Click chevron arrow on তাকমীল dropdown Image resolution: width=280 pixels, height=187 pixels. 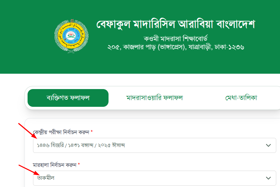(268, 178)
